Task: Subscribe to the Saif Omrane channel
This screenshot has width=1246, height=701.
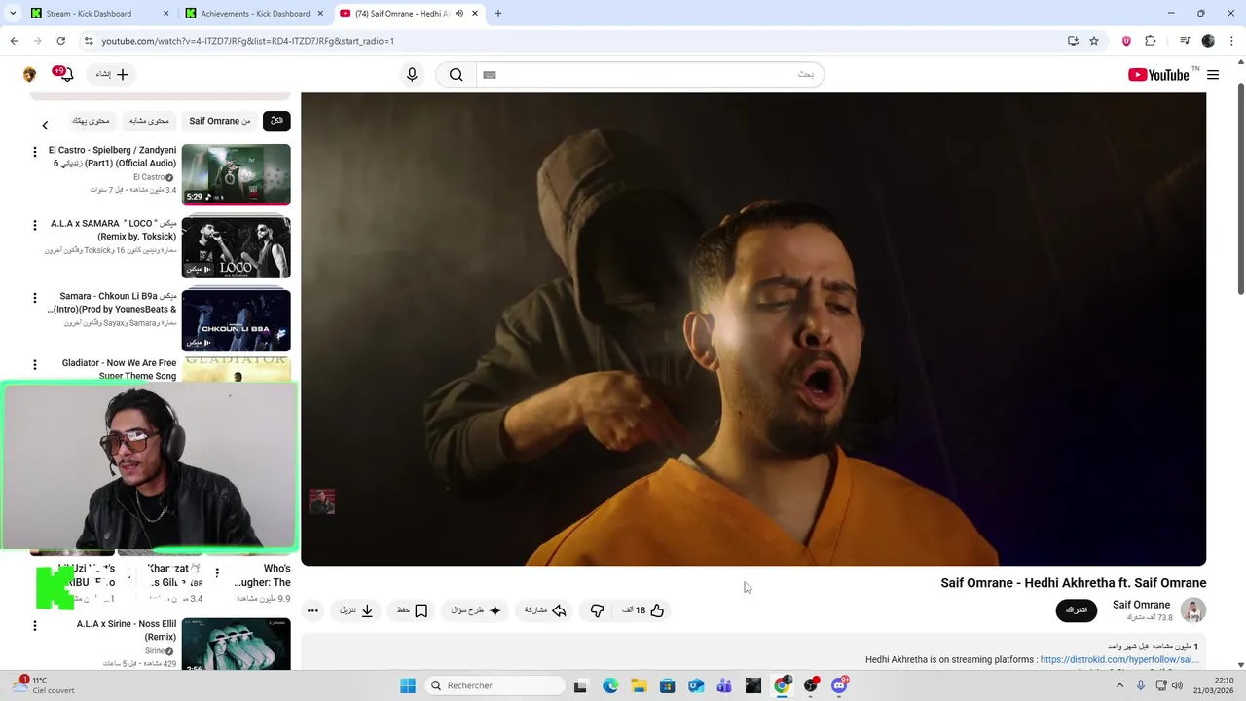Action: point(1077,610)
